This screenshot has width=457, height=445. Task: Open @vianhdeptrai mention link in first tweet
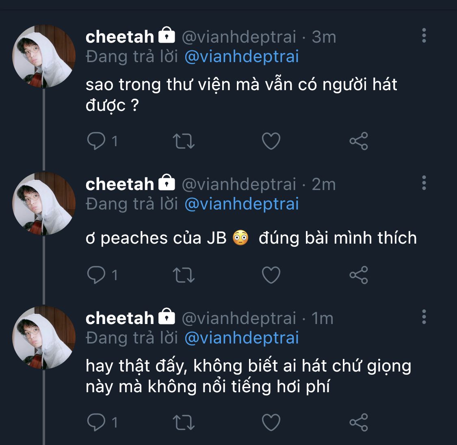[242, 56]
